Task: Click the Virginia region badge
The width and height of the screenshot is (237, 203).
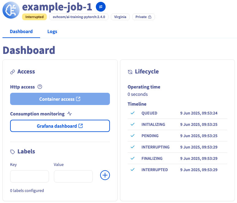Action: coord(120,17)
